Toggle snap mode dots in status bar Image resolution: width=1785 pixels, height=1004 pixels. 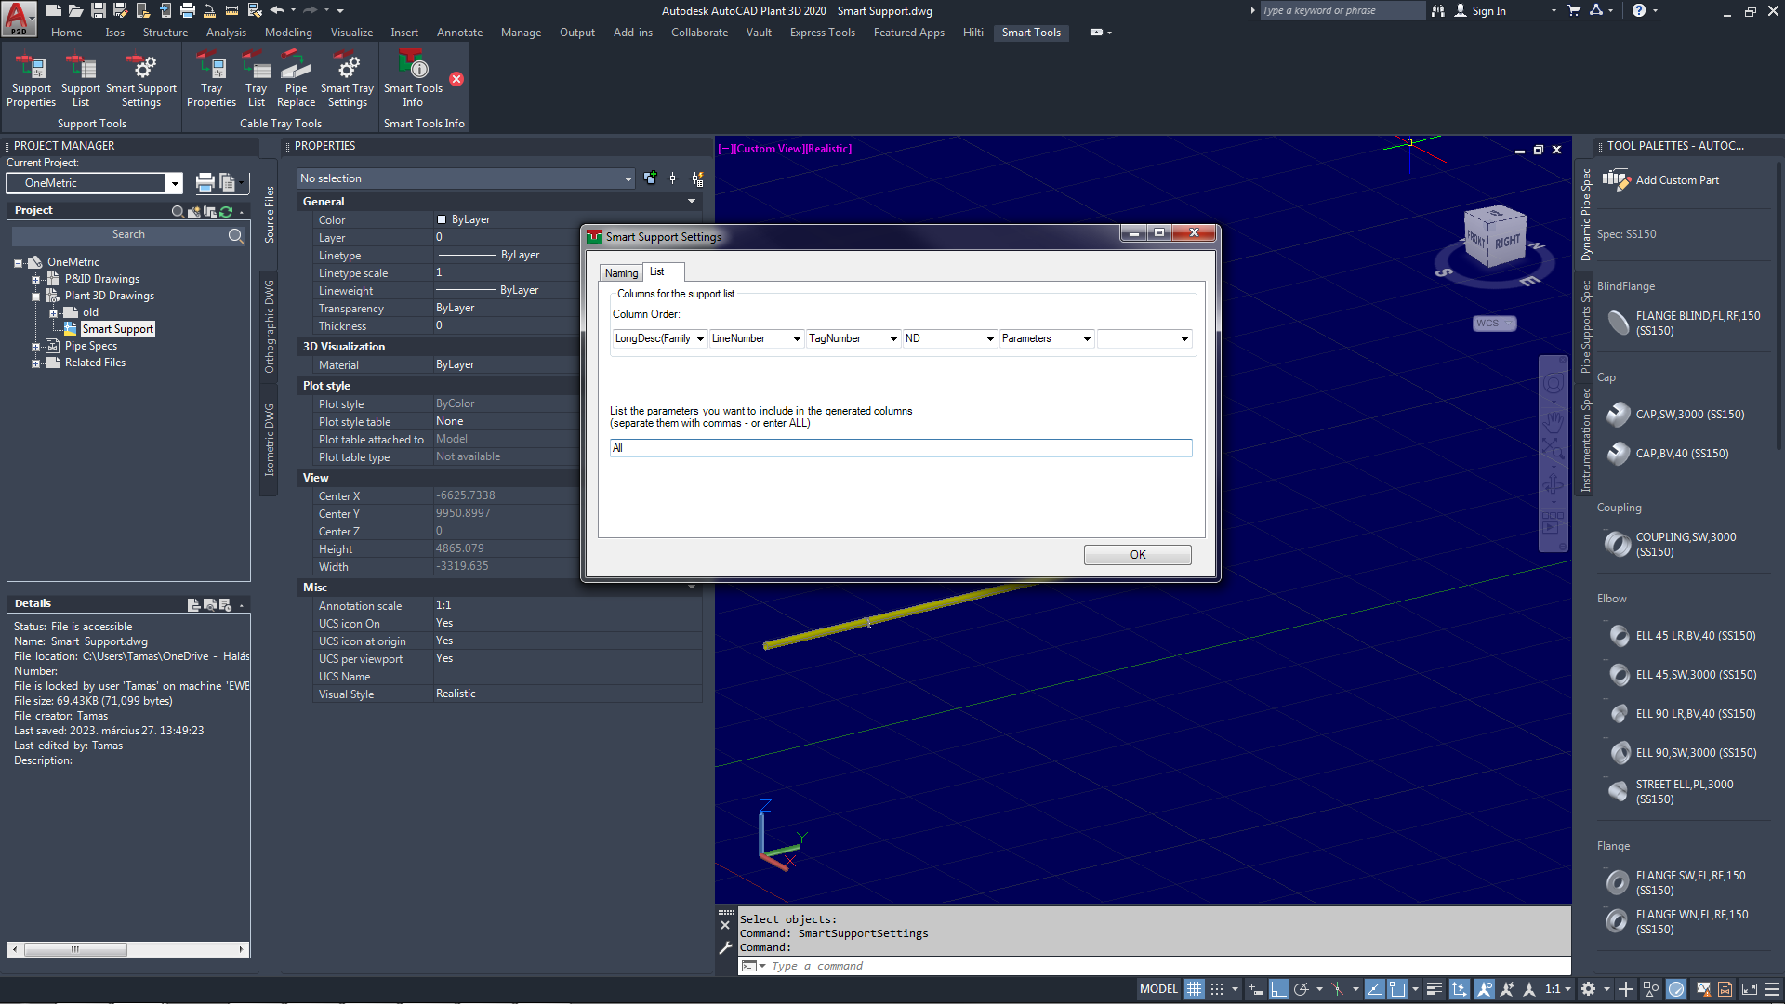click(1216, 989)
